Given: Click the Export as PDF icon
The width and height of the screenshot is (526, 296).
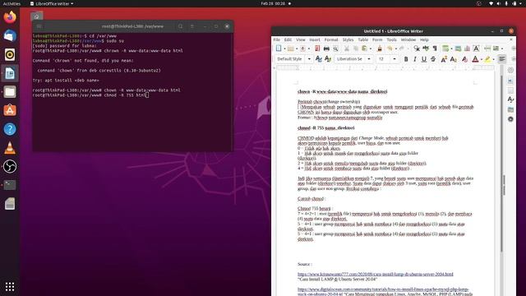Looking at the screenshot, I should coord(317,49).
